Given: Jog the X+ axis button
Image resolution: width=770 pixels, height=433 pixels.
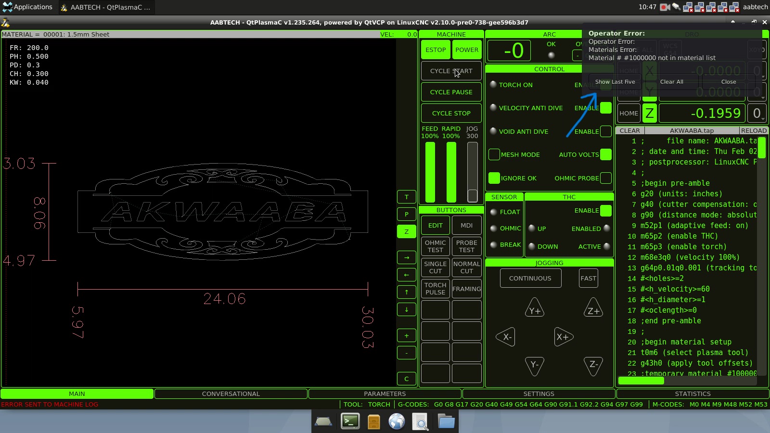Looking at the screenshot, I should 564,337.
